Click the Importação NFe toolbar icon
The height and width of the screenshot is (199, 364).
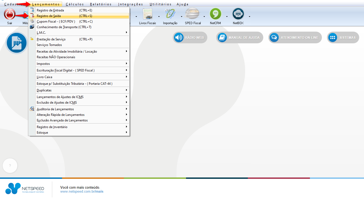click(x=170, y=14)
